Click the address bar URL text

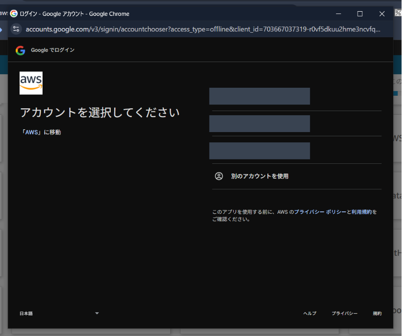tap(203, 29)
